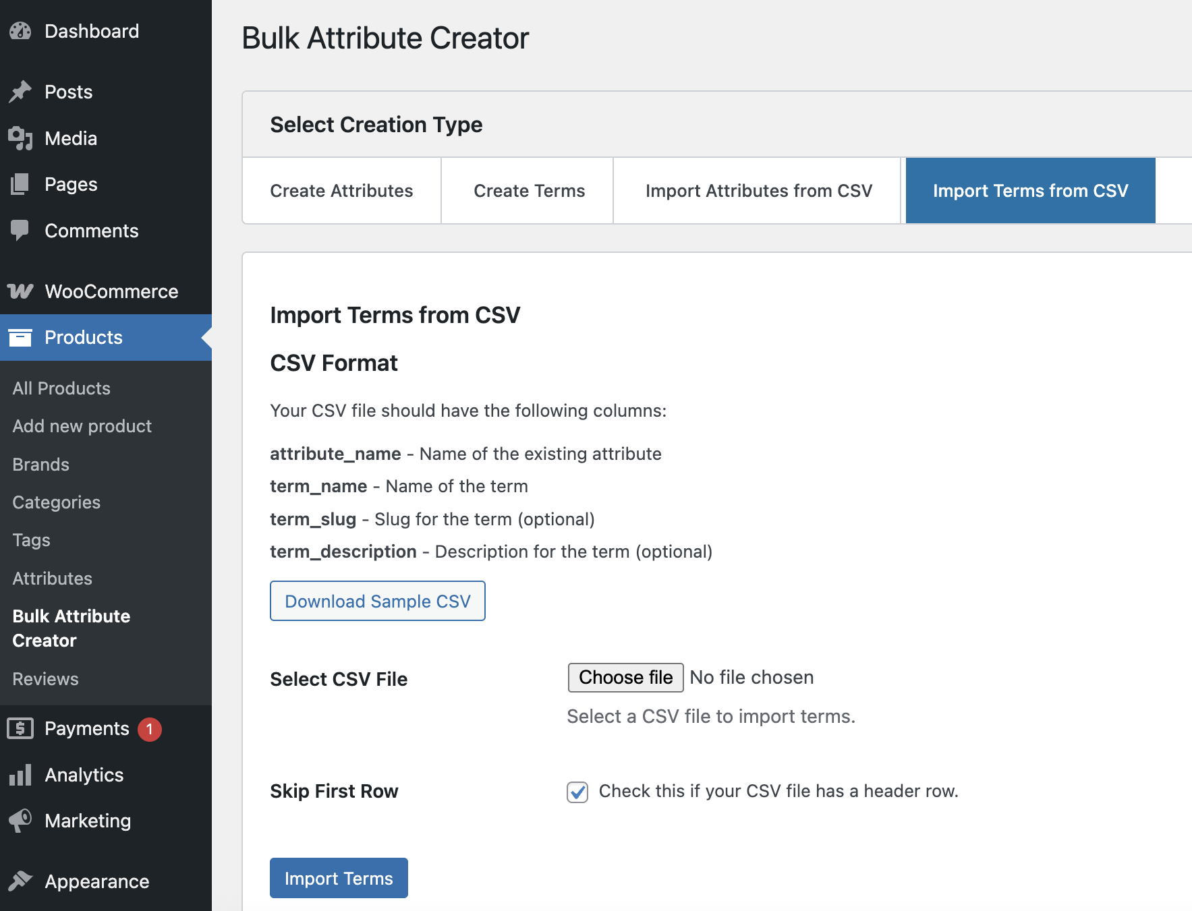Click the Posts pushpin icon
Viewport: 1192px width, 911px height.
20,92
